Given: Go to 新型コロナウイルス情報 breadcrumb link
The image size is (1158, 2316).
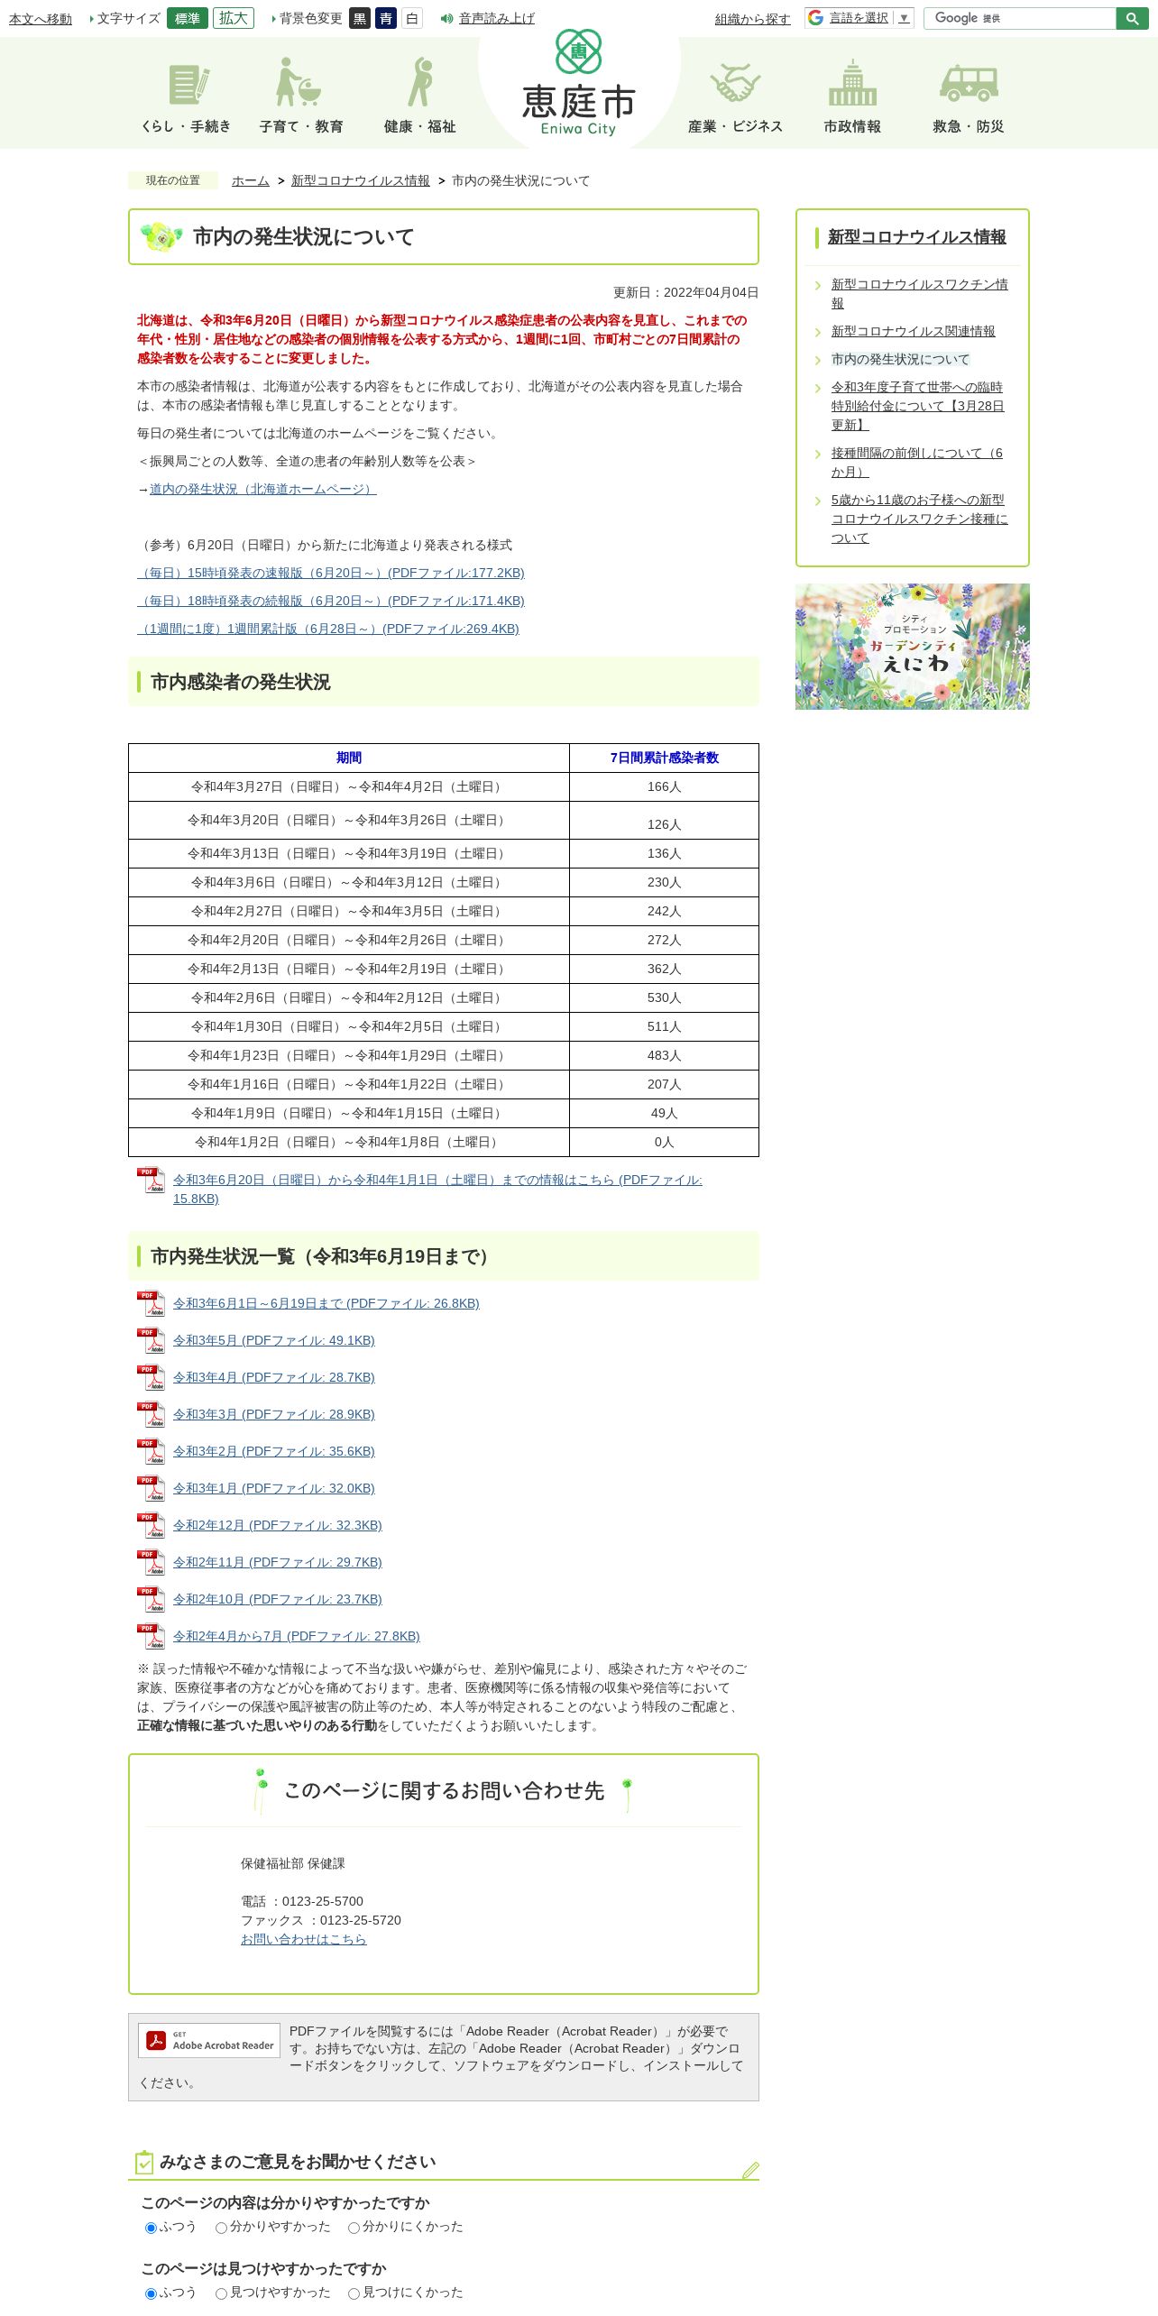Looking at the screenshot, I should (361, 180).
